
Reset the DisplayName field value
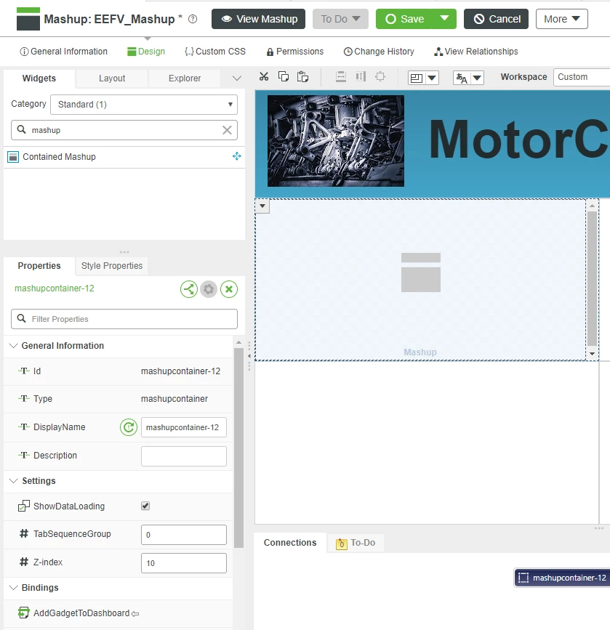pyautogui.click(x=129, y=427)
